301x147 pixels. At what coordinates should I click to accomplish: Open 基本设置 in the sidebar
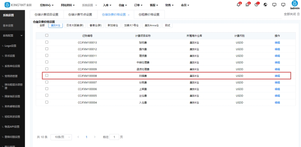(x=8, y=25)
